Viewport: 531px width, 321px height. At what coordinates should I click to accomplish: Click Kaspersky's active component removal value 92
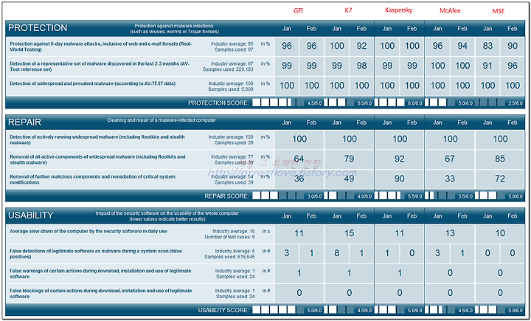[x=400, y=159]
